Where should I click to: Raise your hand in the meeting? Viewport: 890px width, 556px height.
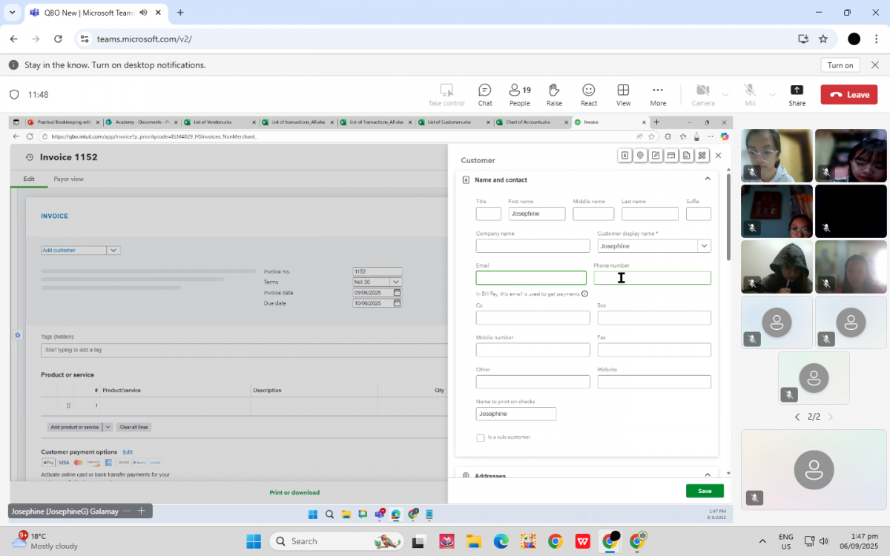pyautogui.click(x=554, y=95)
